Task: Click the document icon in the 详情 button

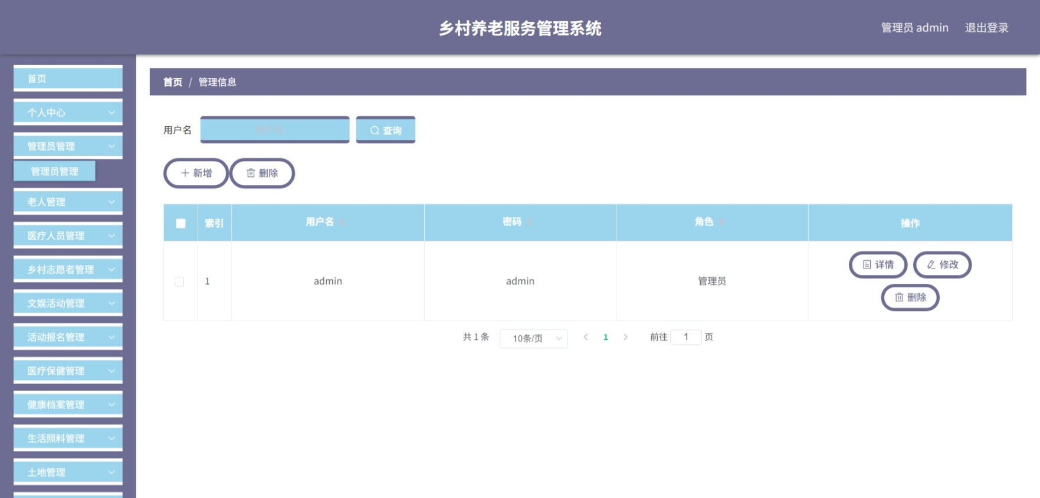Action: coord(867,264)
